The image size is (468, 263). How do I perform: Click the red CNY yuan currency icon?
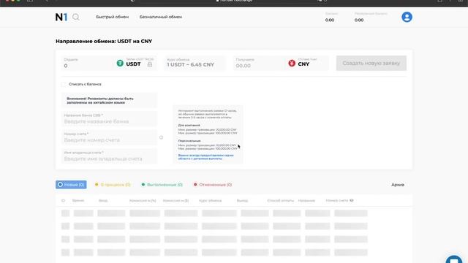tap(292, 63)
